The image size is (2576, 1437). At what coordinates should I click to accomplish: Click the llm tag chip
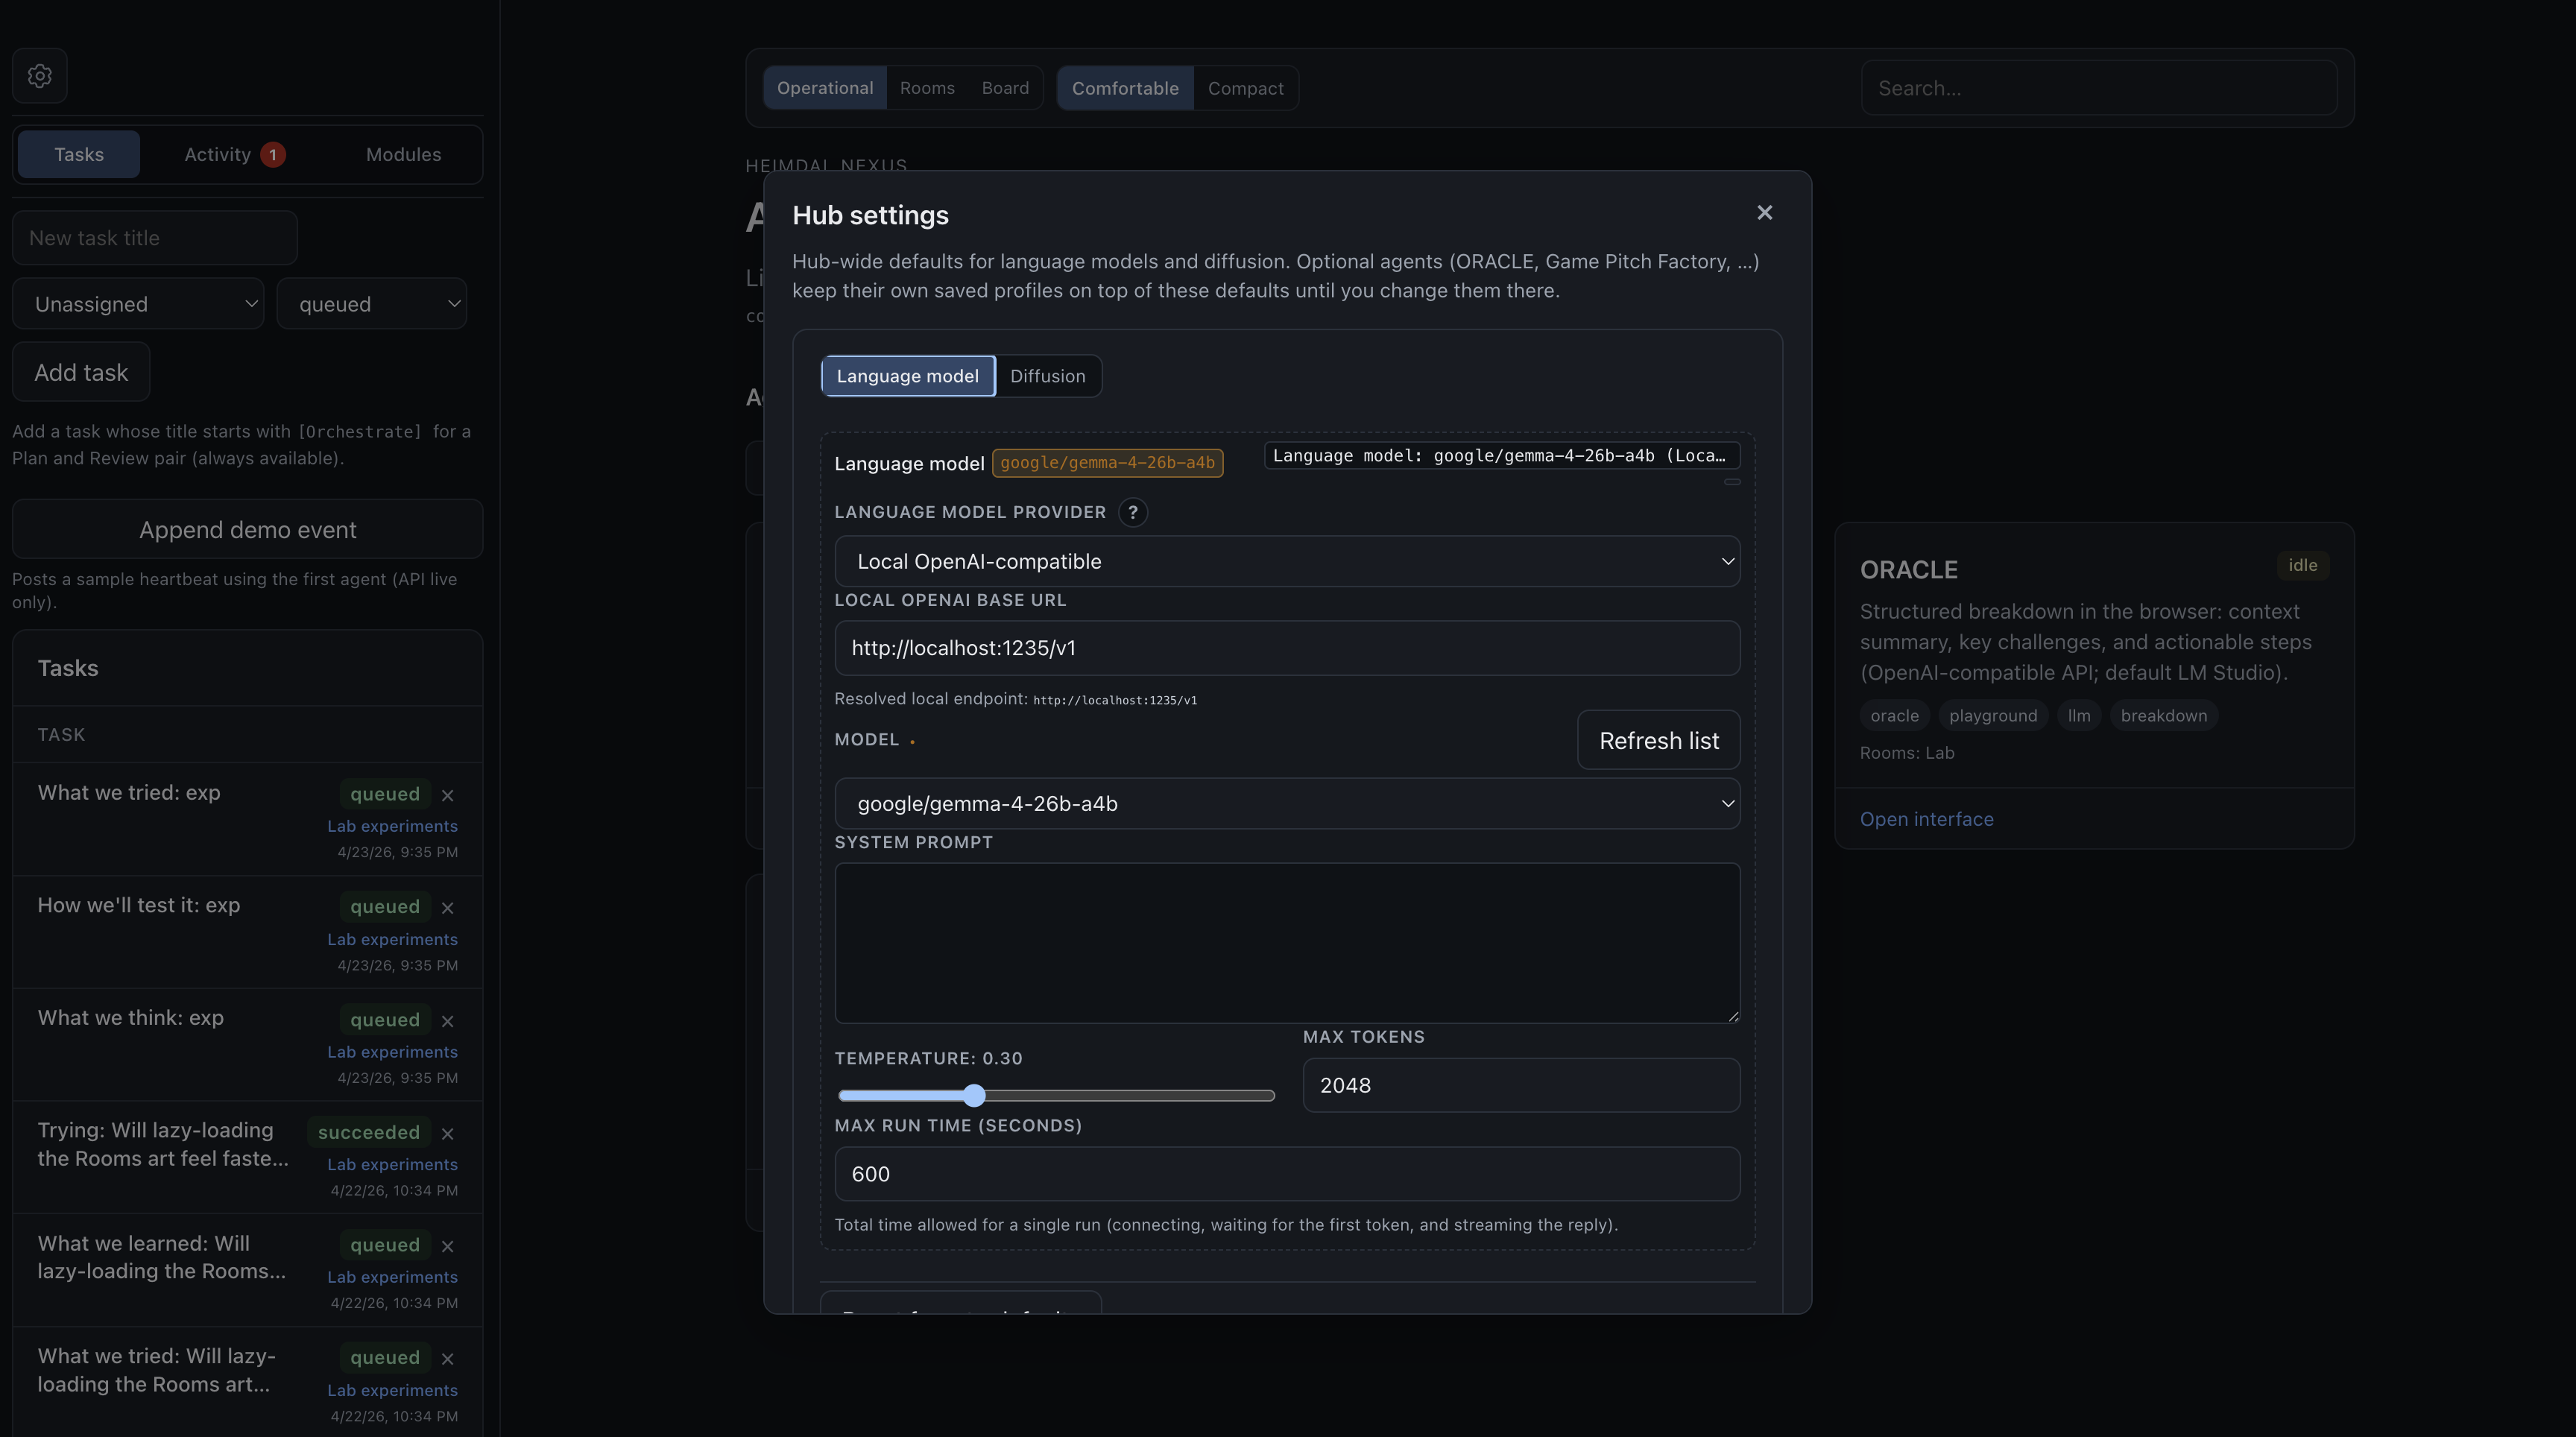pyautogui.click(x=2078, y=716)
